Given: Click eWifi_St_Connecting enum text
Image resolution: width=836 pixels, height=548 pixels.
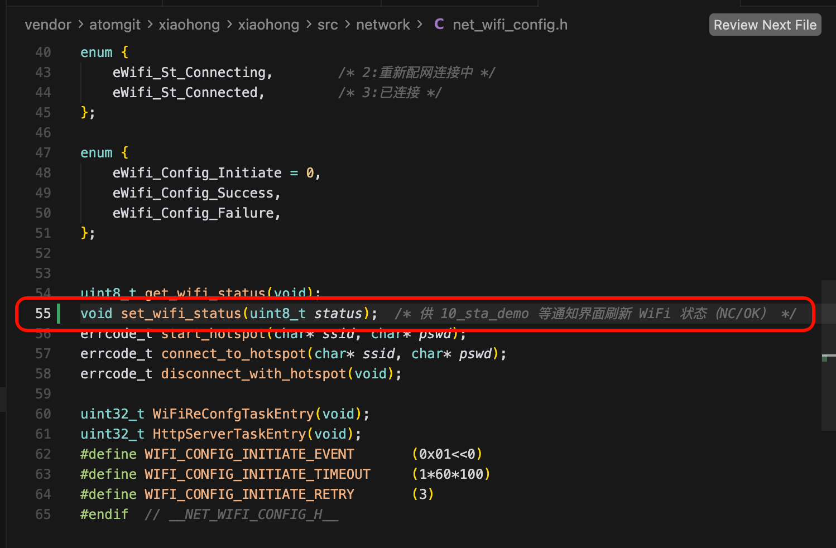Looking at the screenshot, I should pos(189,73).
